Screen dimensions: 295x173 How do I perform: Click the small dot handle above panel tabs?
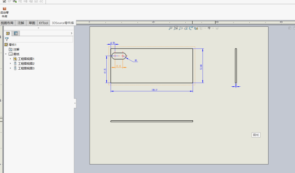(38, 28)
